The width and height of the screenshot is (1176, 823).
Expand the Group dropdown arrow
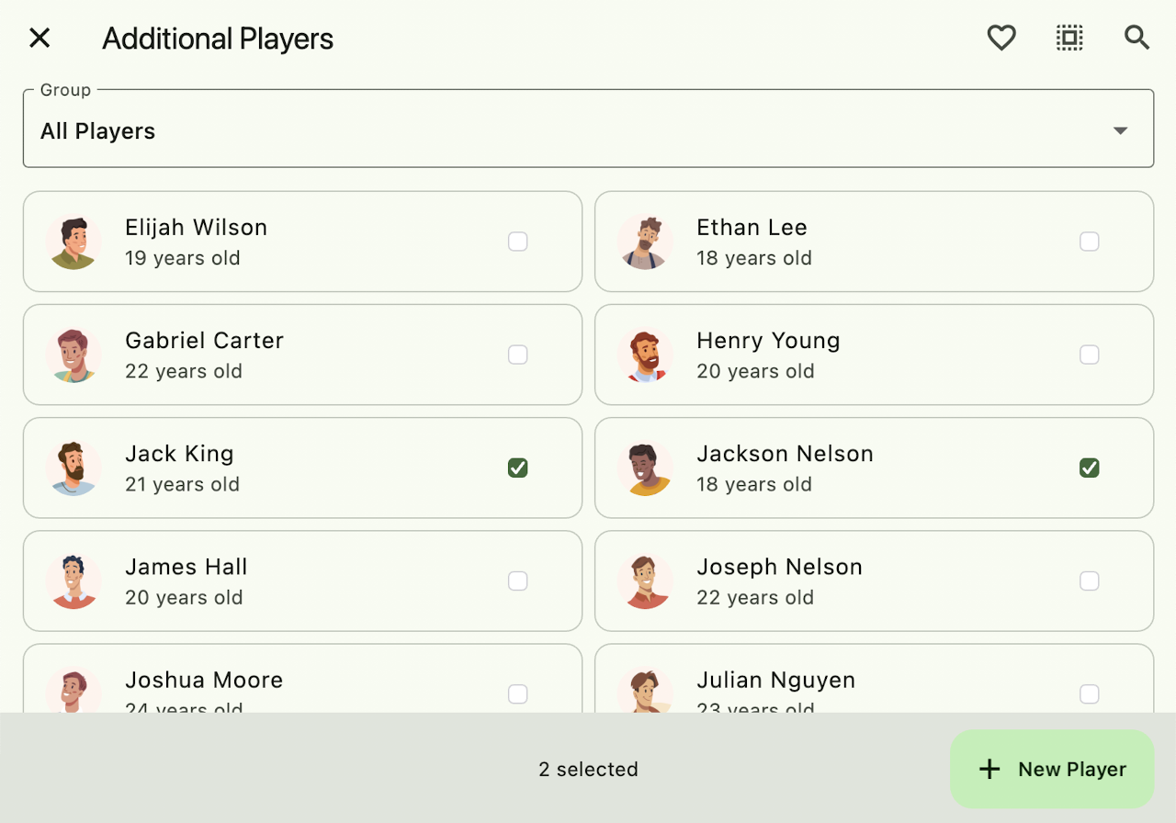click(x=1120, y=130)
